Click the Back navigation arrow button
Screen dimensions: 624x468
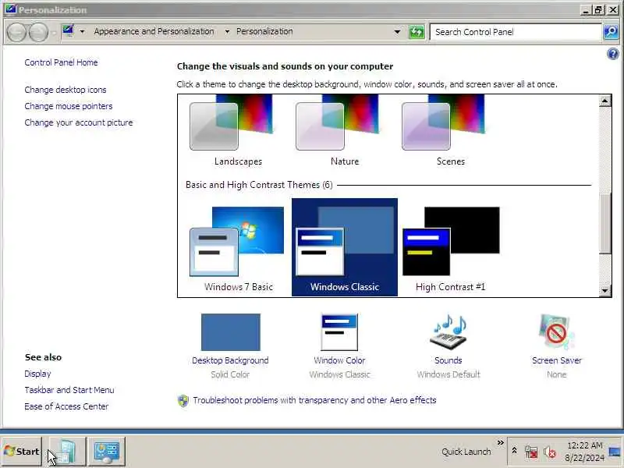tap(16, 32)
